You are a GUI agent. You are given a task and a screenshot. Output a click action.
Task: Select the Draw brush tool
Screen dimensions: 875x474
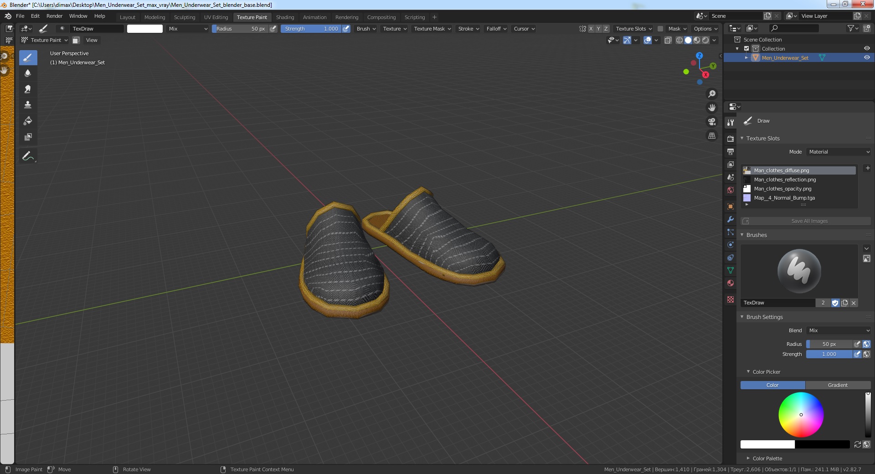28,57
